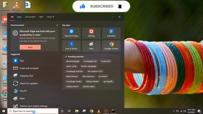203x114 pixels.
Task: Click the 'Type here to search' box
Action: (33, 111)
